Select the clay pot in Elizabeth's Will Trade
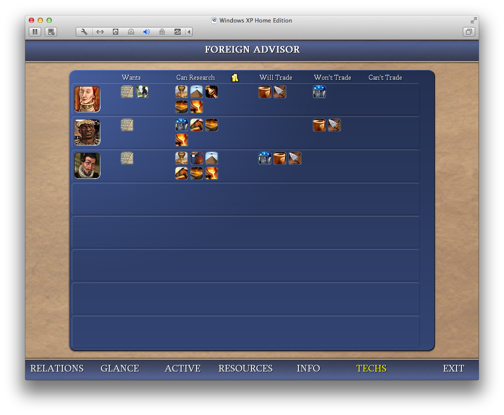Viewport: 504px width, 415px height. pyautogui.click(x=265, y=92)
